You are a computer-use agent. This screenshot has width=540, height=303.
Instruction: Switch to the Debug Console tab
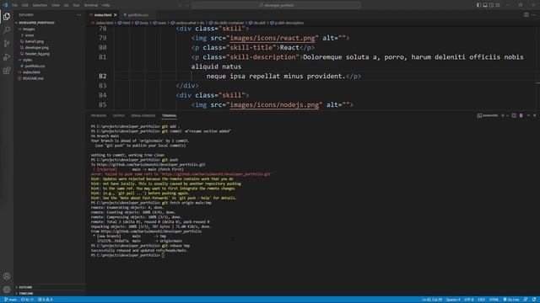(x=143, y=116)
